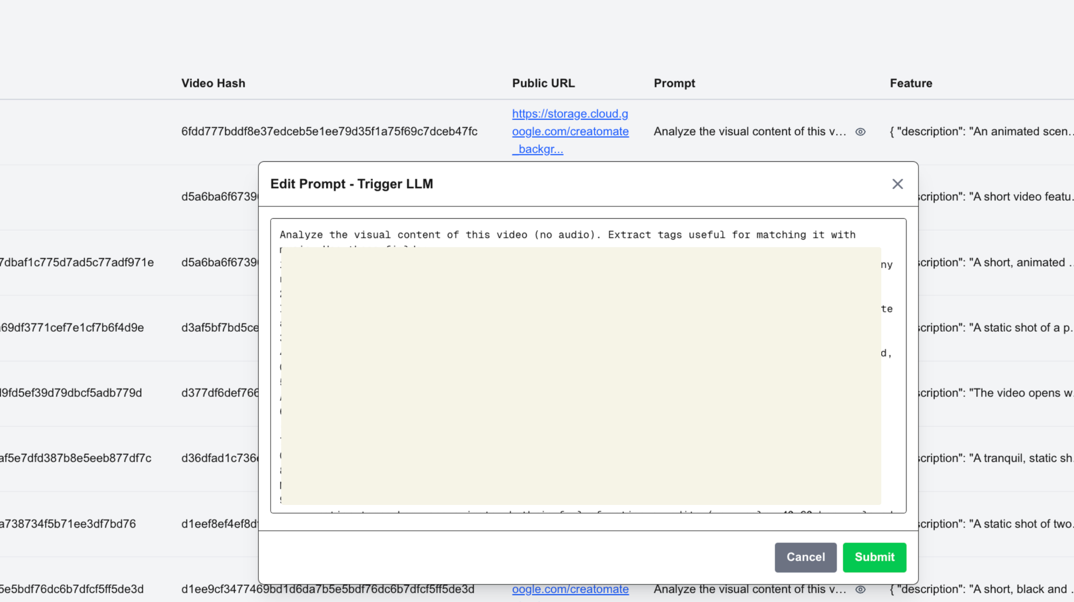Click the Prompt column header
This screenshot has width=1074, height=602.
coord(674,83)
